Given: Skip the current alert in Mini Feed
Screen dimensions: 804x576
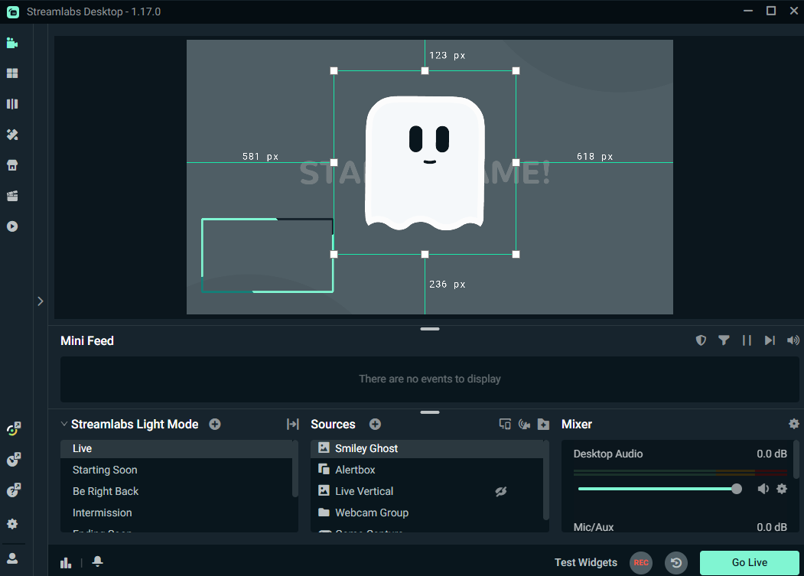Looking at the screenshot, I should [770, 340].
